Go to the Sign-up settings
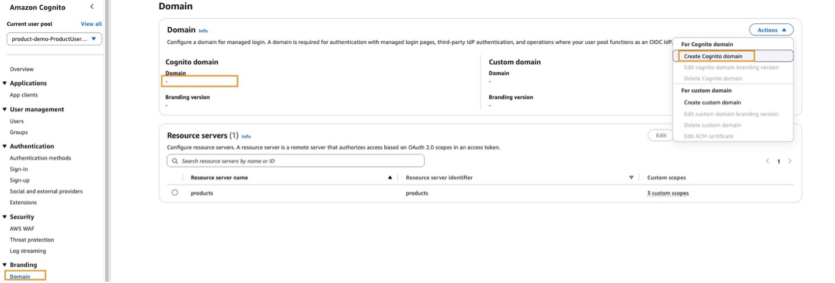Image resolution: width=835 pixels, height=283 pixels. coord(19,180)
